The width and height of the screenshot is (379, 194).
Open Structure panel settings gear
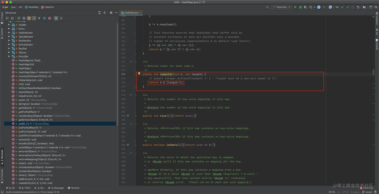point(111,13)
